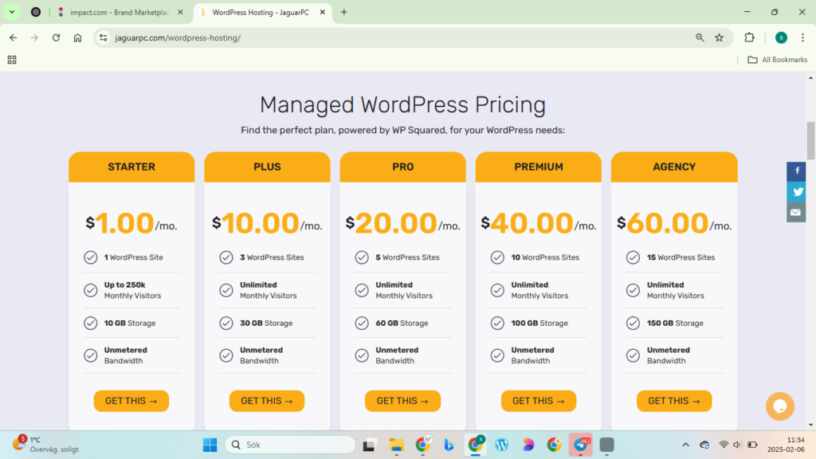Open the live chat bubble
The image size is (816, 459).
[779, 406]
